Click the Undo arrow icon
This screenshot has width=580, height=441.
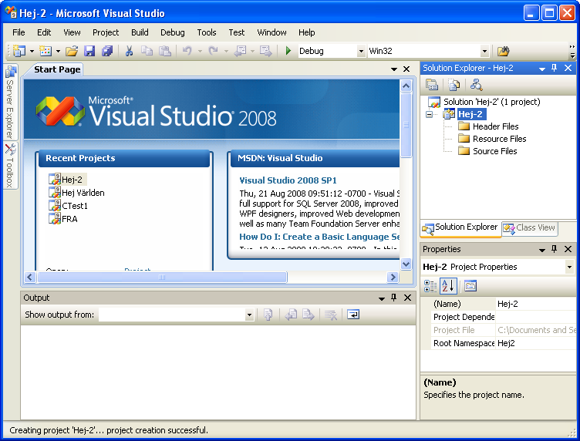(x=187, y=51)
